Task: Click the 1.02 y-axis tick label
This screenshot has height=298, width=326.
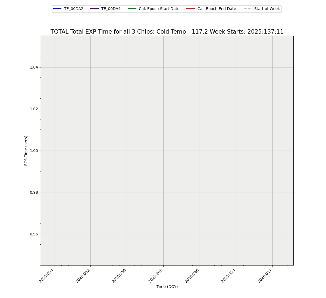Action: pos(34,109)
